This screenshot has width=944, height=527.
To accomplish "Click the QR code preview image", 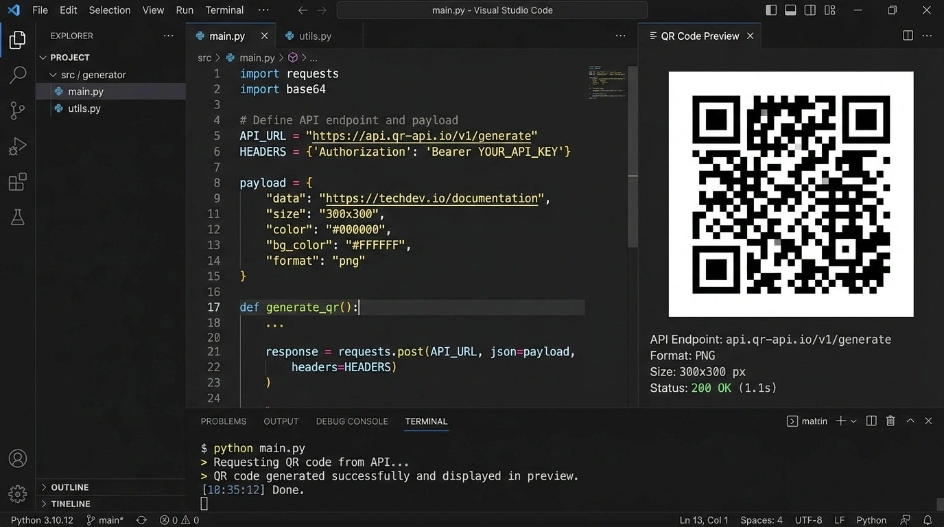I will pyautogui.click(x=791, y=194).
